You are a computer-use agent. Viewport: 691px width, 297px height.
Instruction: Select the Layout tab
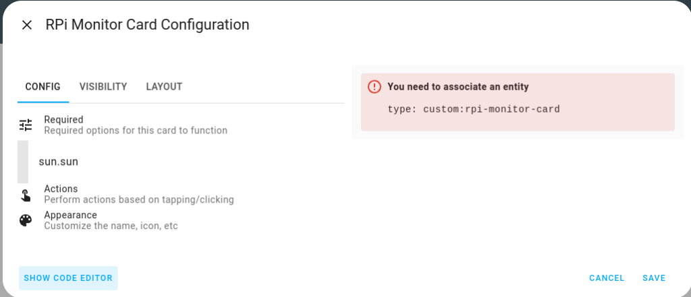click(164, 87)
